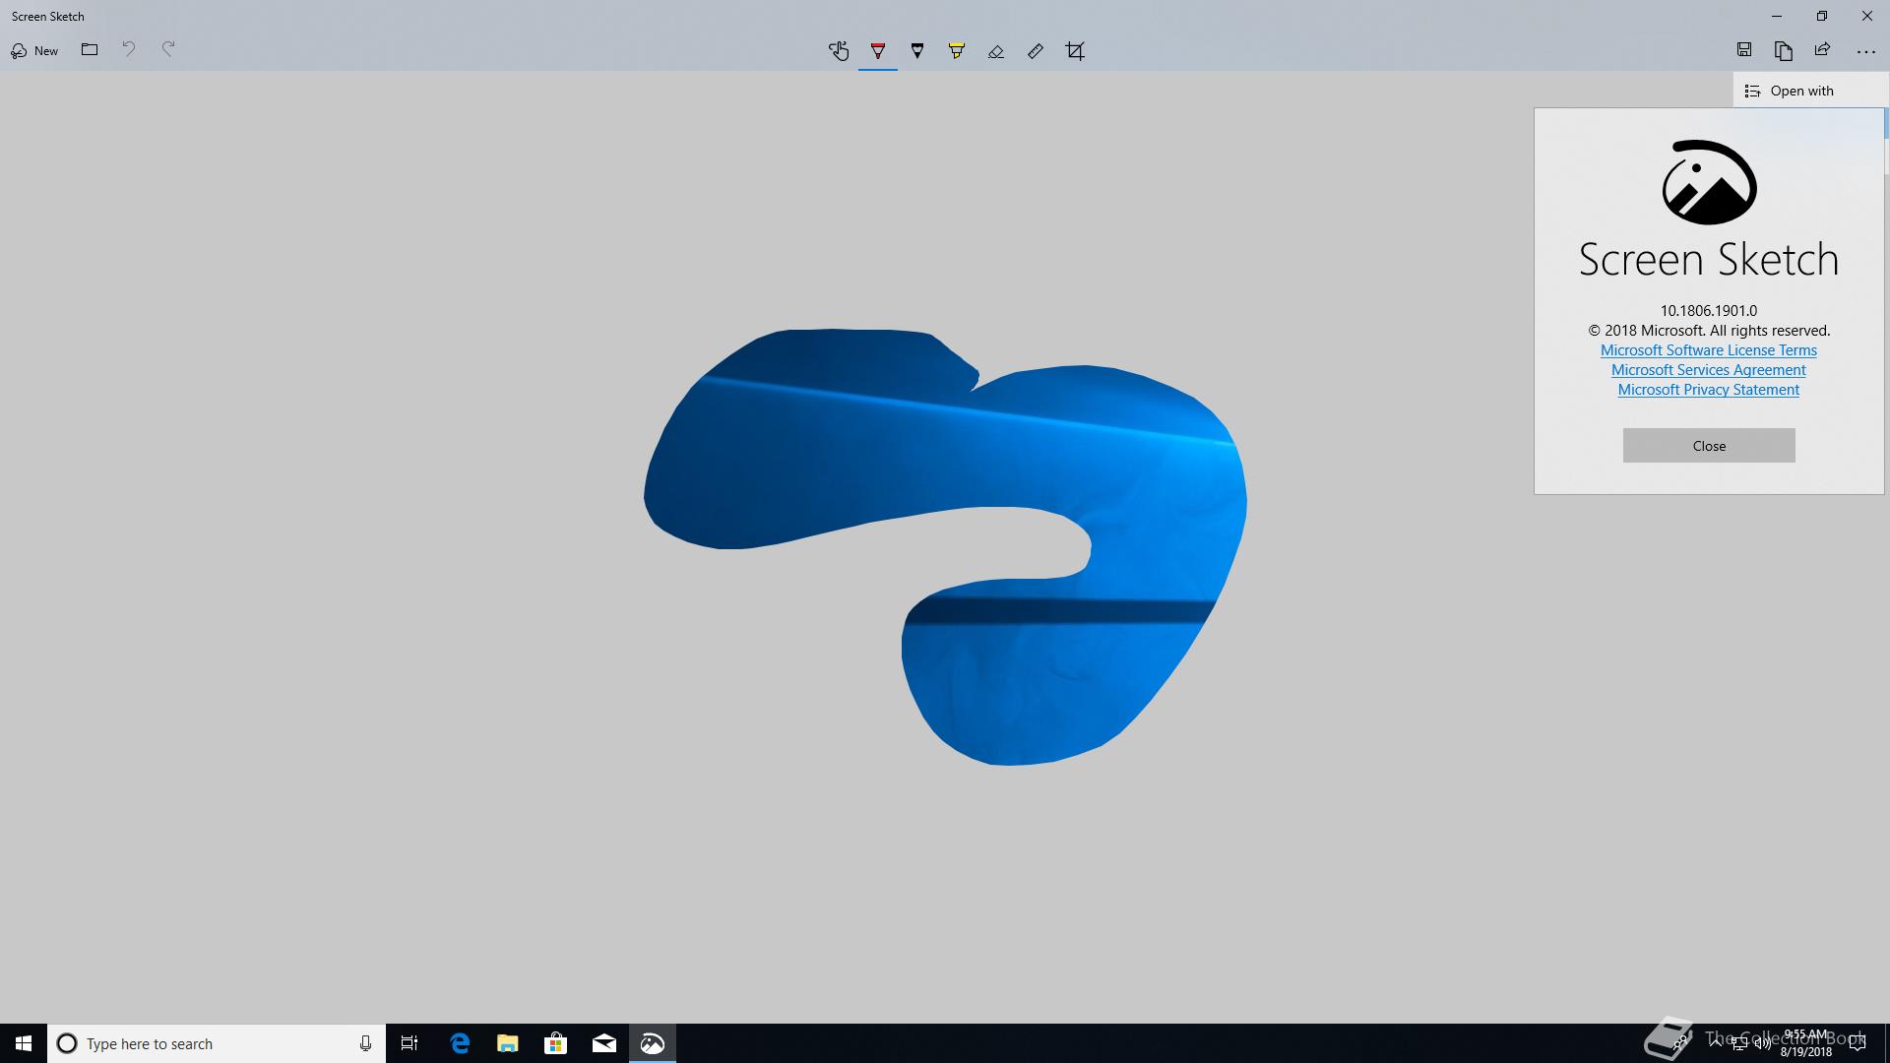
Task: Click the volume icon in system tray
Action: (1763, 1044)
